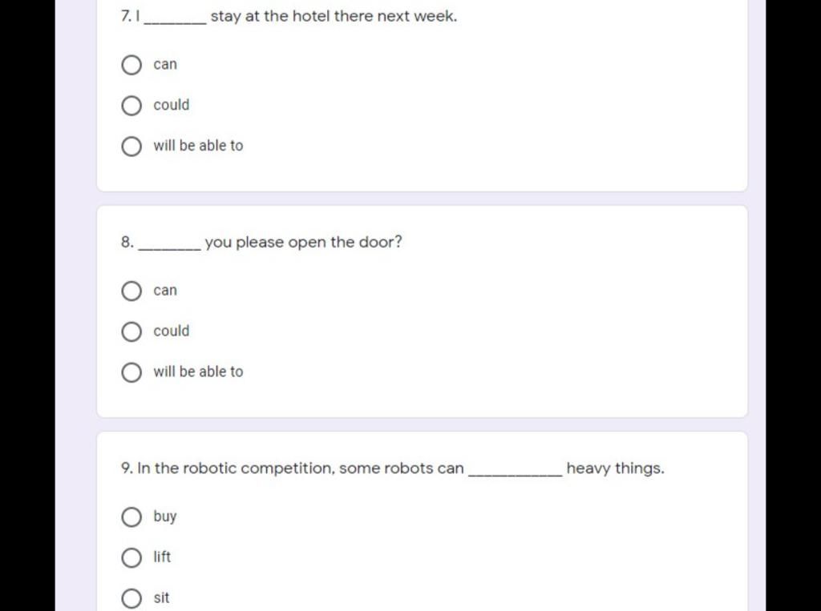Choose 'will be able to' in question 7
Screen dimensions: 821x611
click(x=131, y=147)
